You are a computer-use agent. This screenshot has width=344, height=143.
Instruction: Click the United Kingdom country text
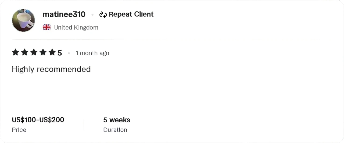point(76,28)
